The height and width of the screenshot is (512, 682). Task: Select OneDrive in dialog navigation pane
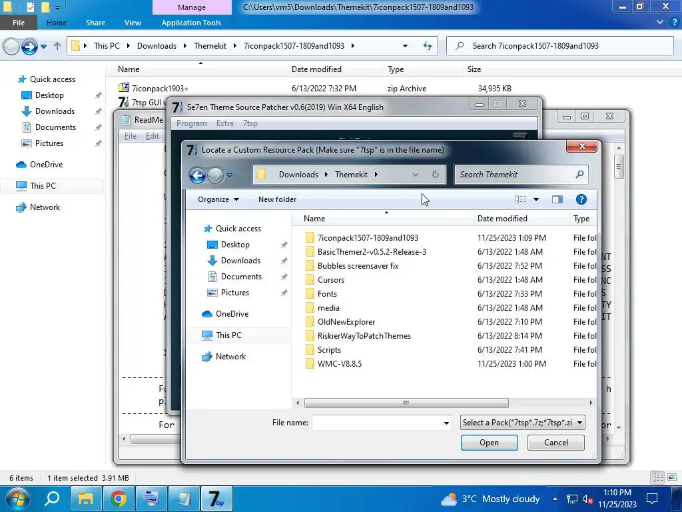232,314
